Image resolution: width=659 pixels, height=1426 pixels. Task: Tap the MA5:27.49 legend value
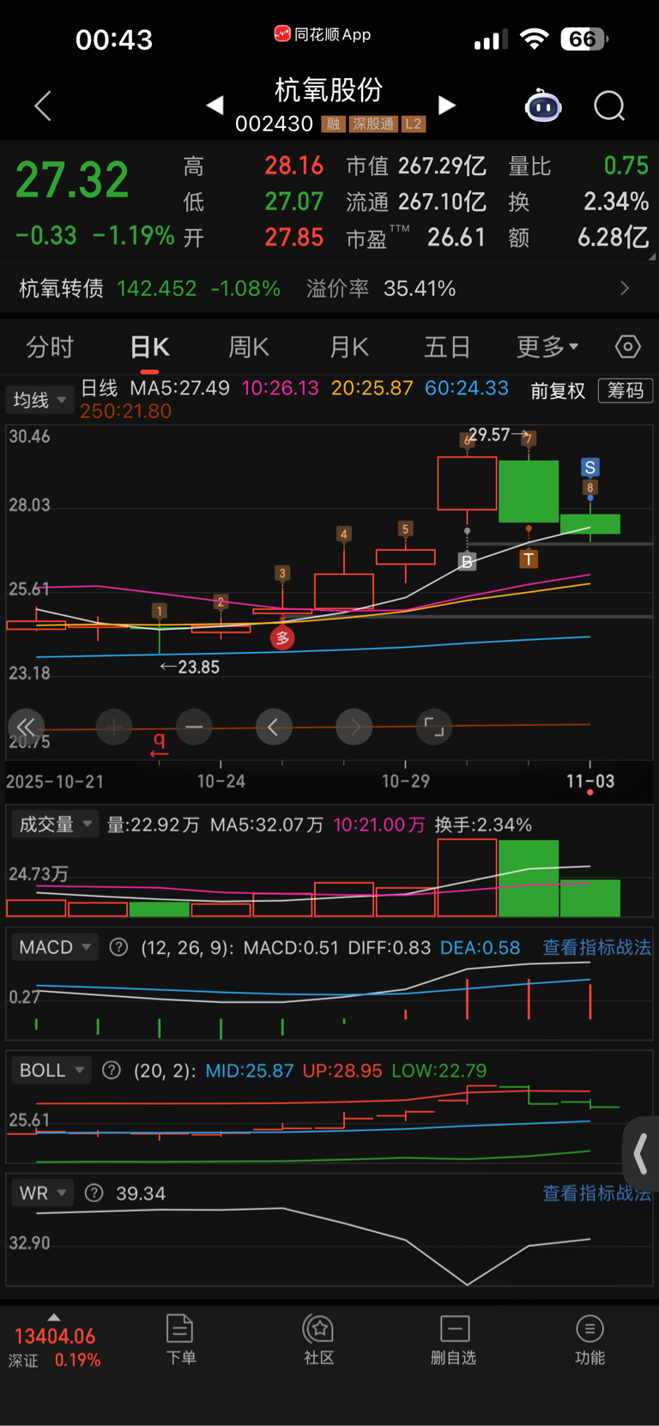(x=180, y=388)
